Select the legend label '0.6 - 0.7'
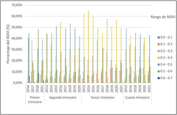 (x=166, y=78)
